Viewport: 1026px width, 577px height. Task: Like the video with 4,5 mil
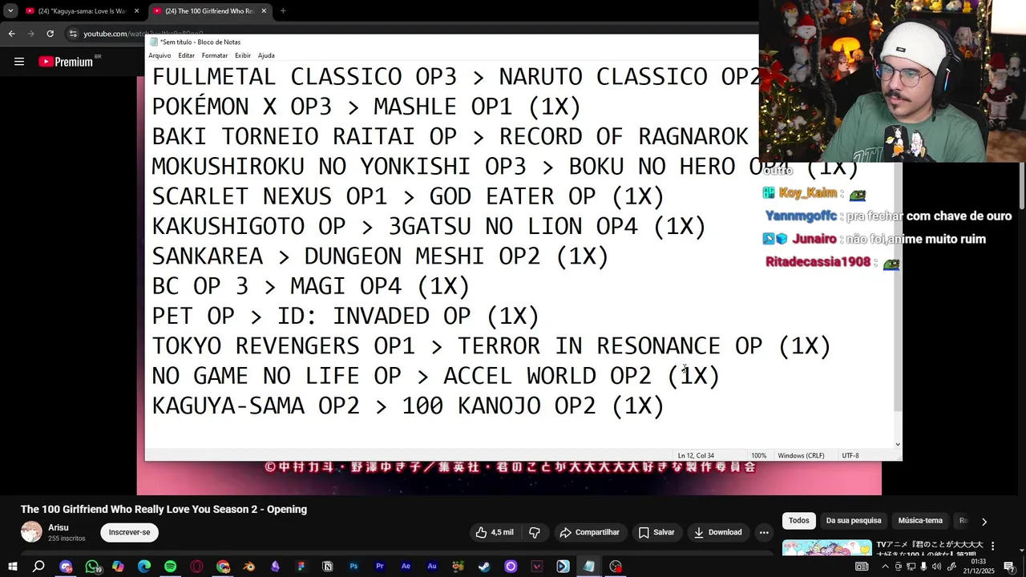pos(495,532)
